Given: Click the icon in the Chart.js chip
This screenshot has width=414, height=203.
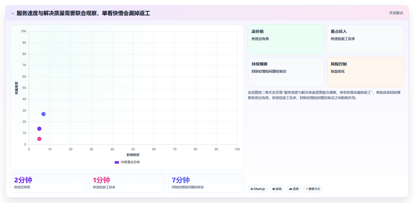Looking at the screenshot, I should coord(252,189).
